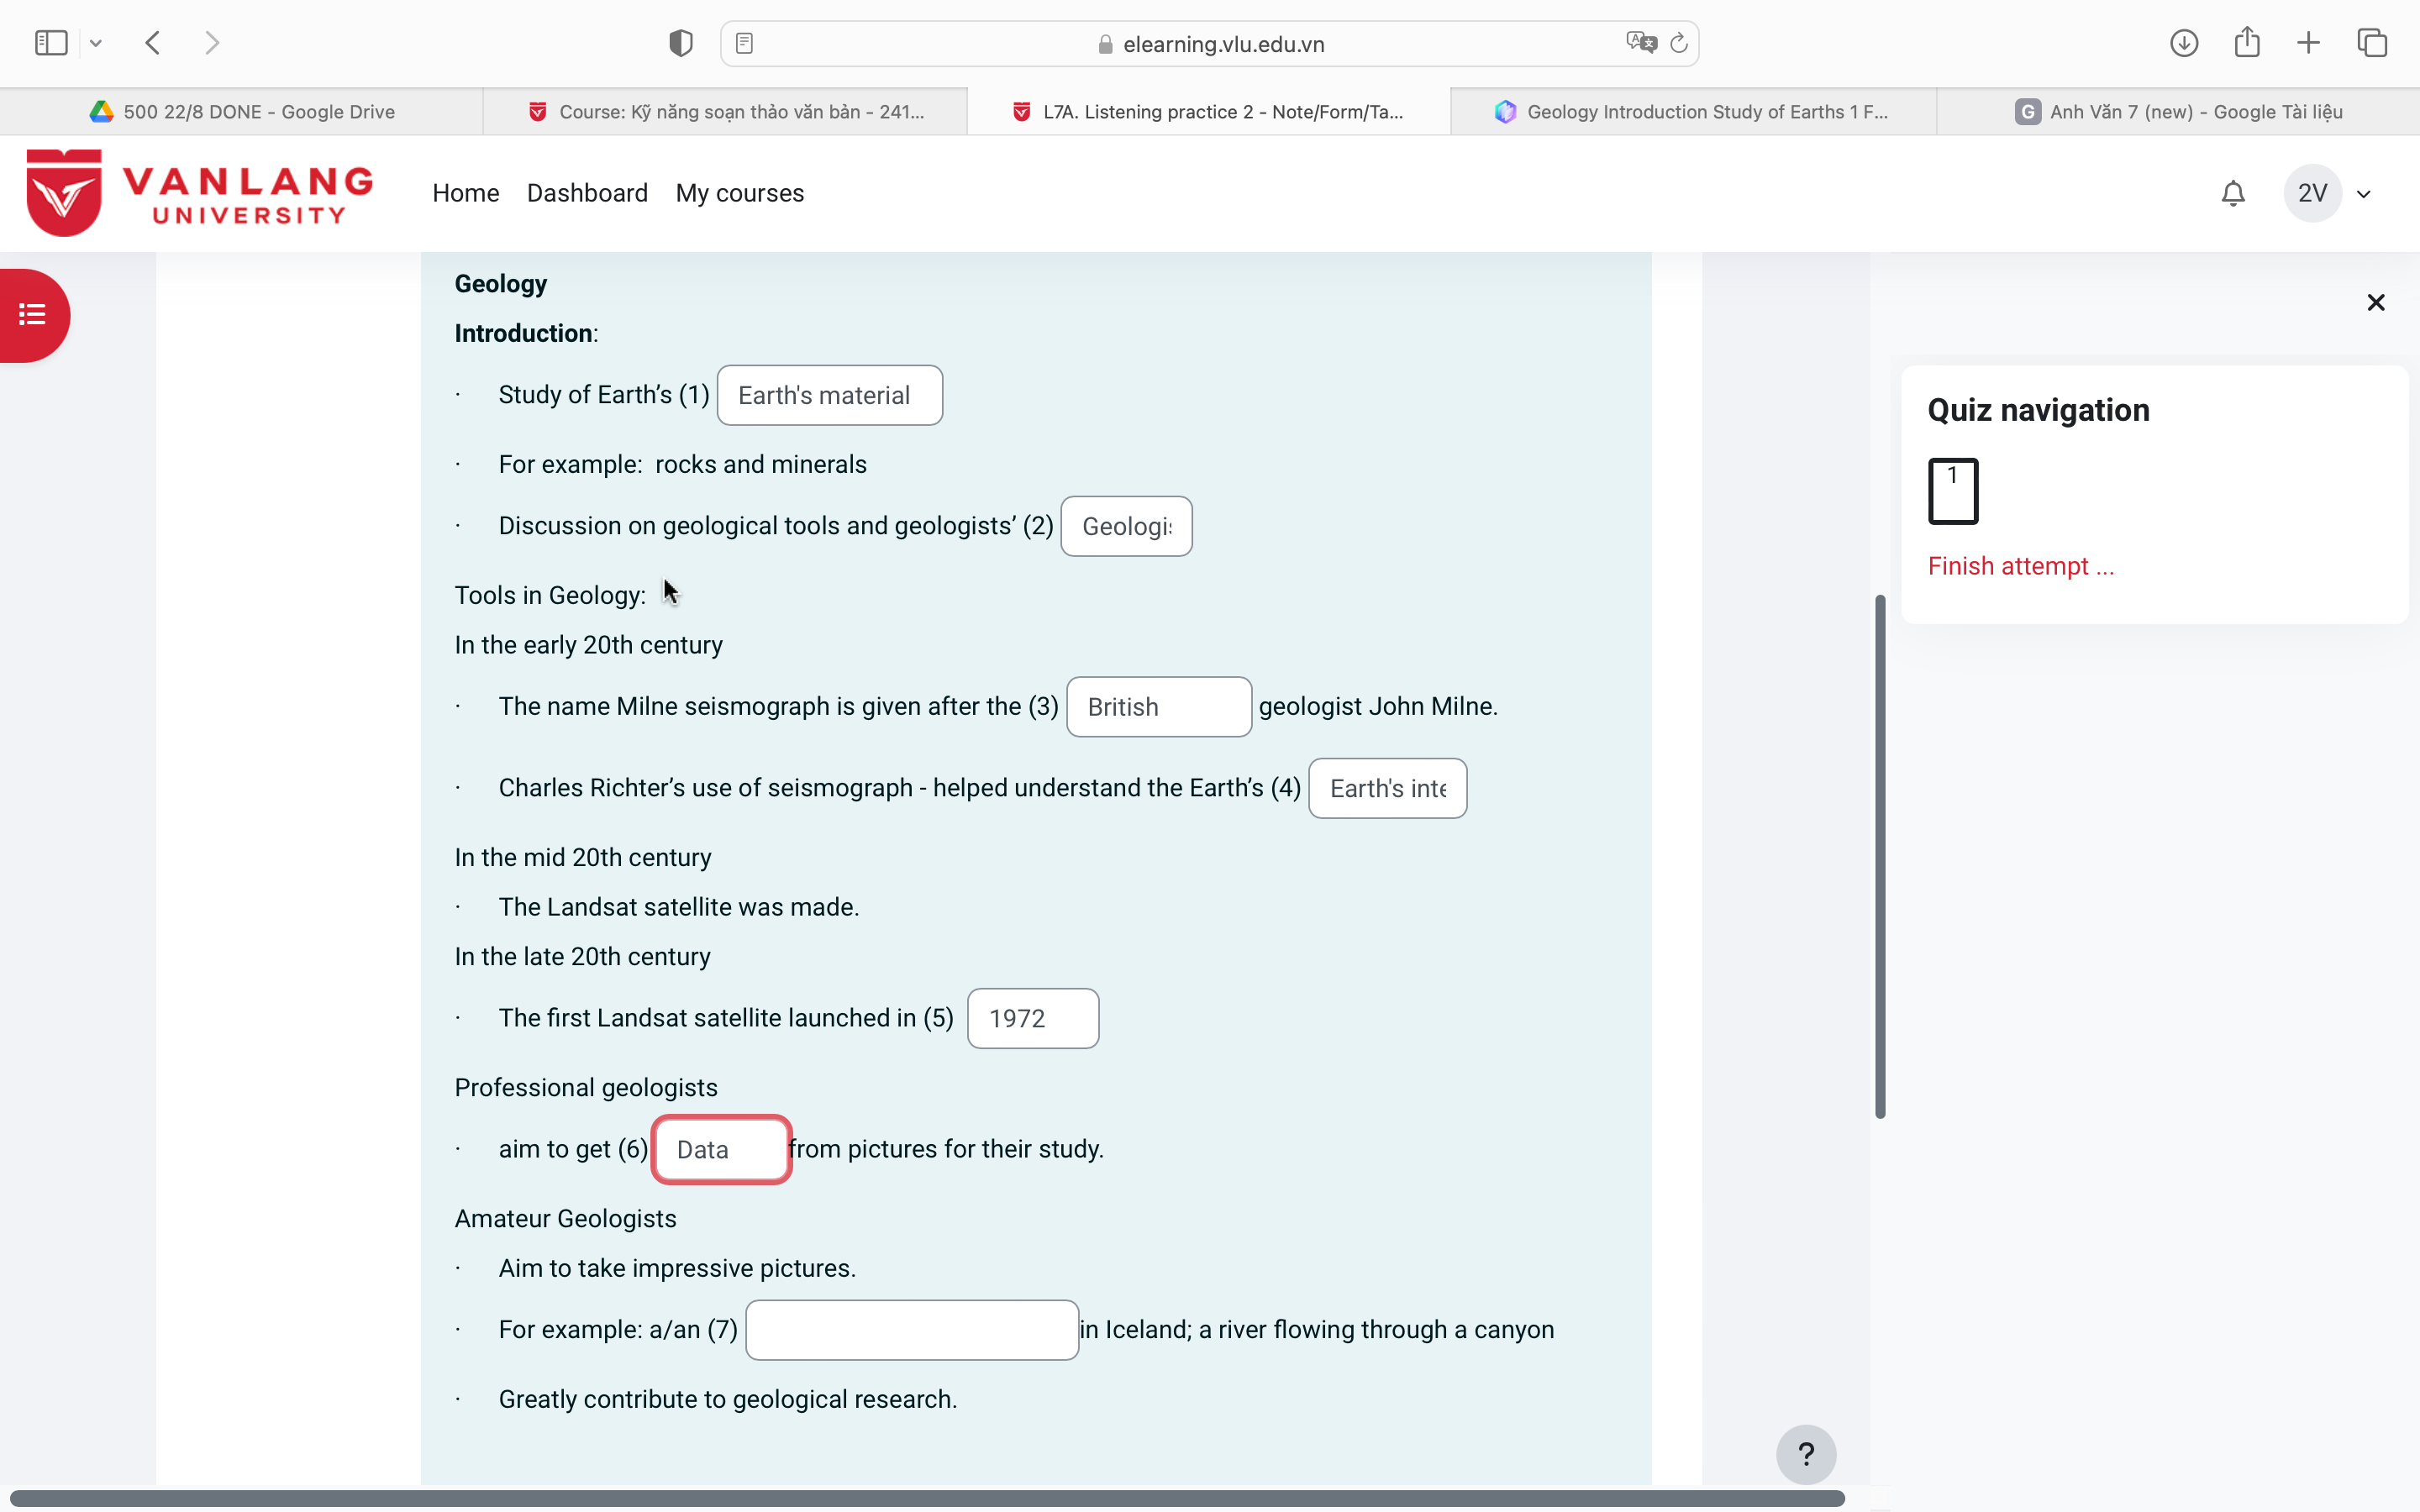Click the notification bell icon
Screen dimensions: 2420x1512
pos(2233,193)
